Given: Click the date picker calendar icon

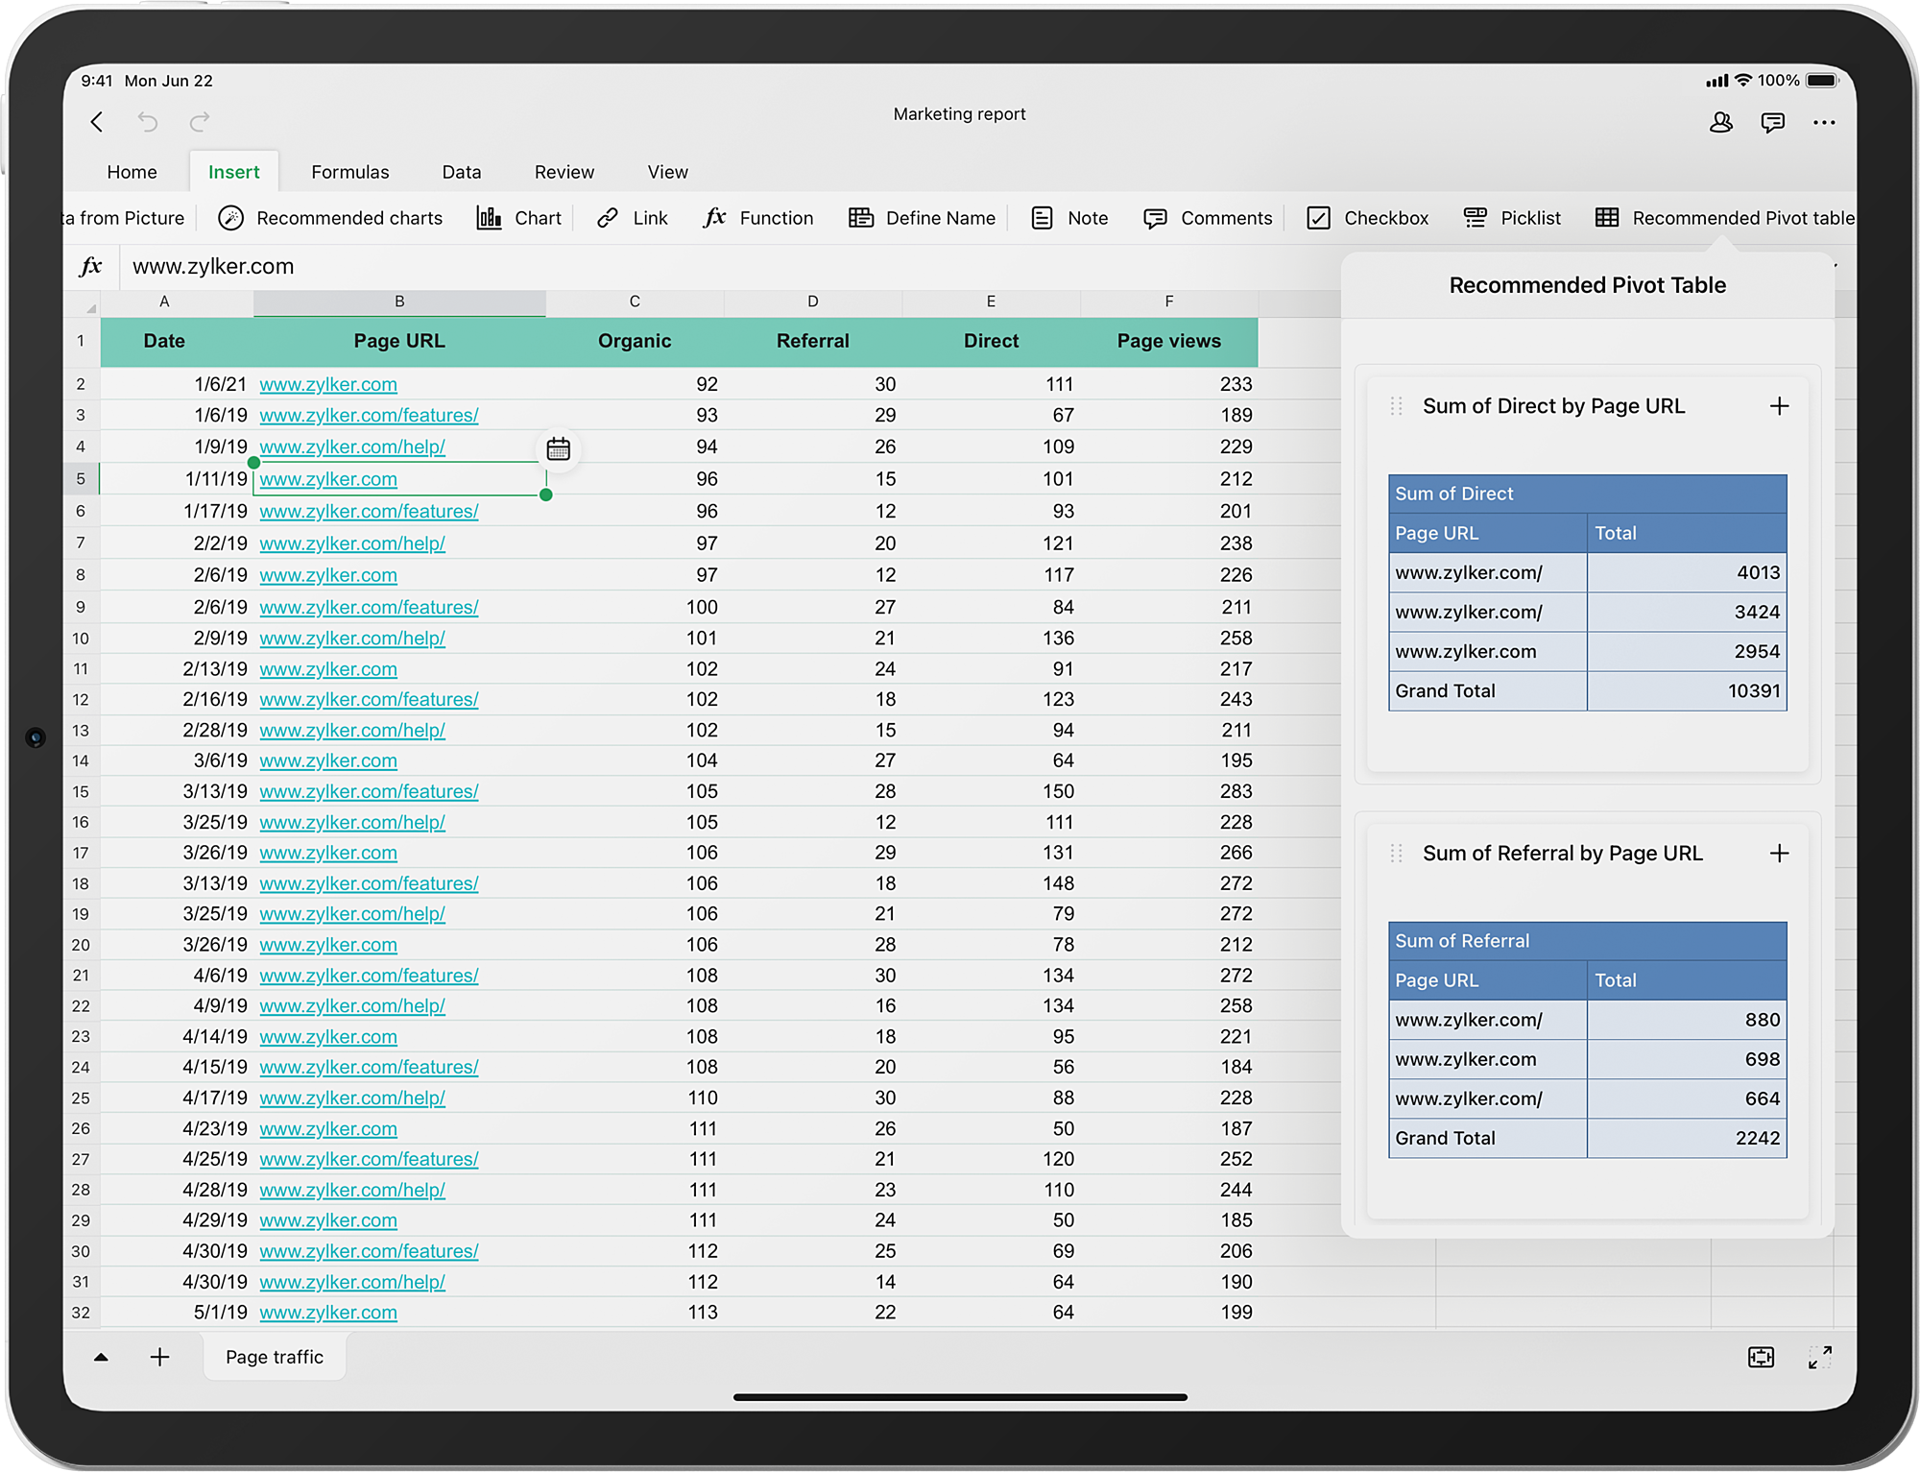Looking at the screenshot, I should point(558,448).
